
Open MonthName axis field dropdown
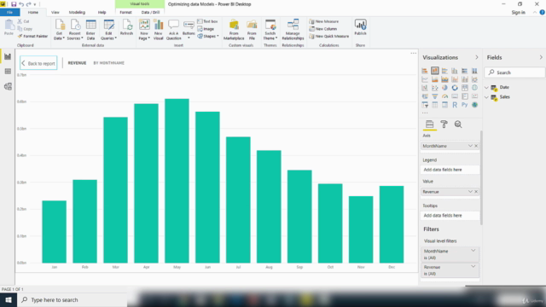[x=470, y=146]
